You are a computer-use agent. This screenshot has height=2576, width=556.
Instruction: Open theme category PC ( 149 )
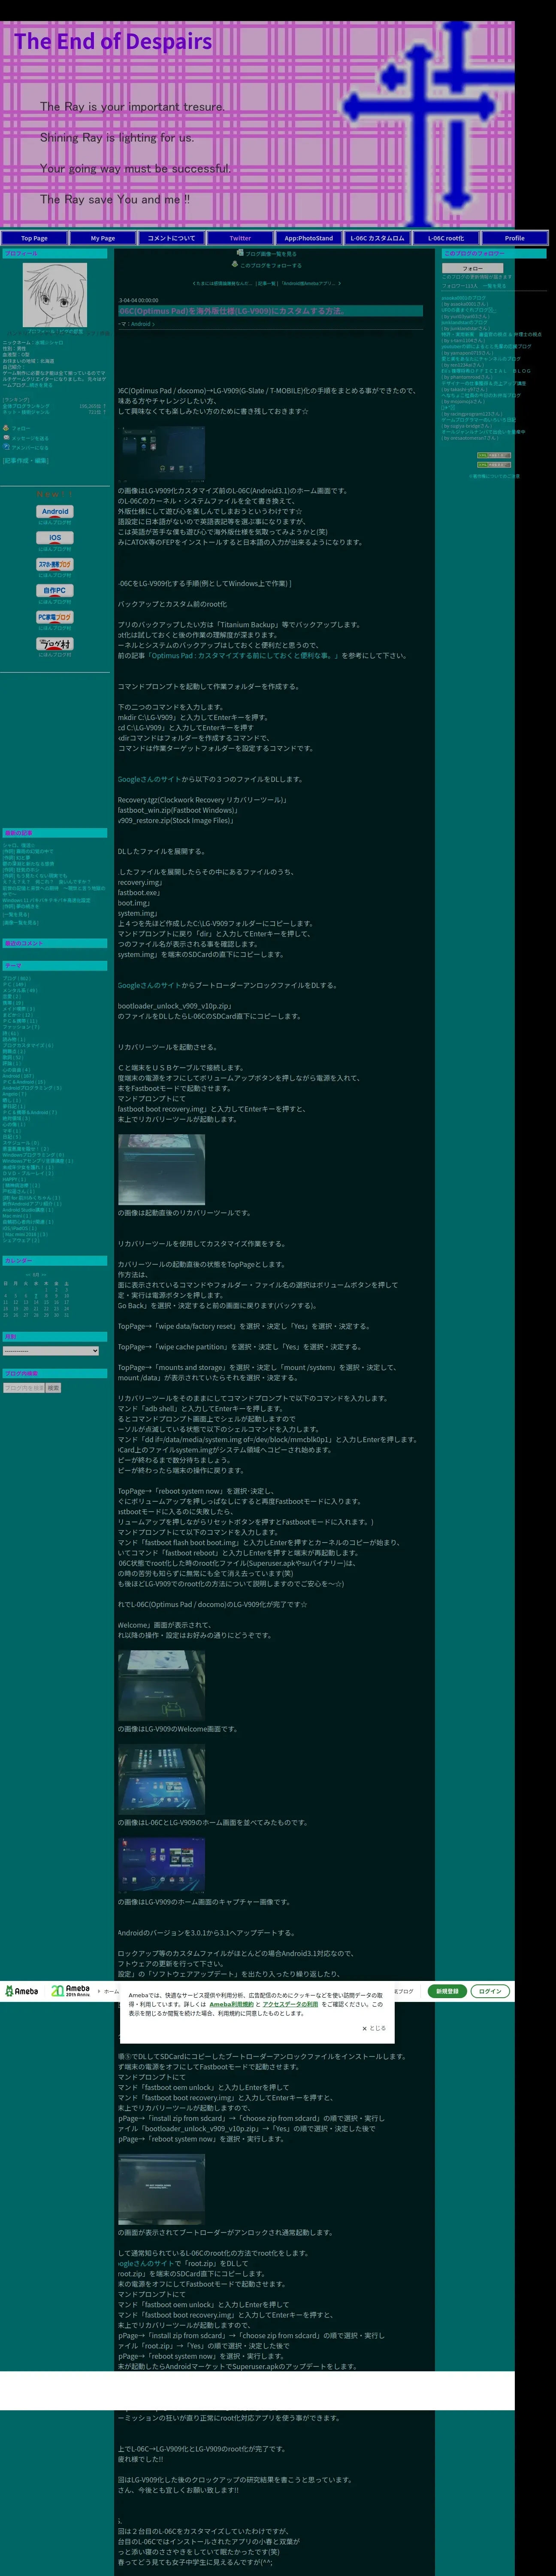coord(15,985)
